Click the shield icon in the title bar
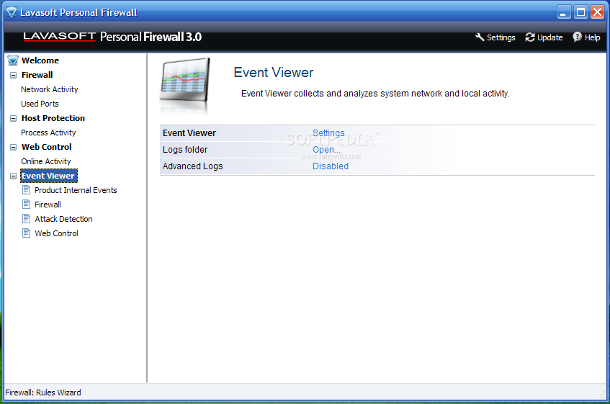 (x=12, y=12)
